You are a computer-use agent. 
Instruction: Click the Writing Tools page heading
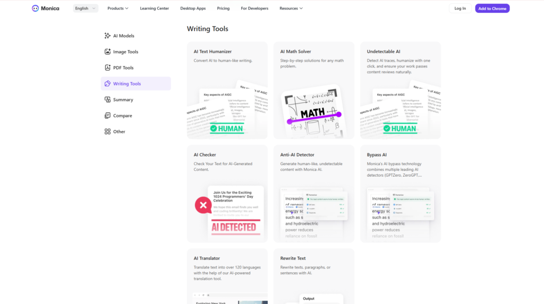pyautogui.click(x=208, y=29)
